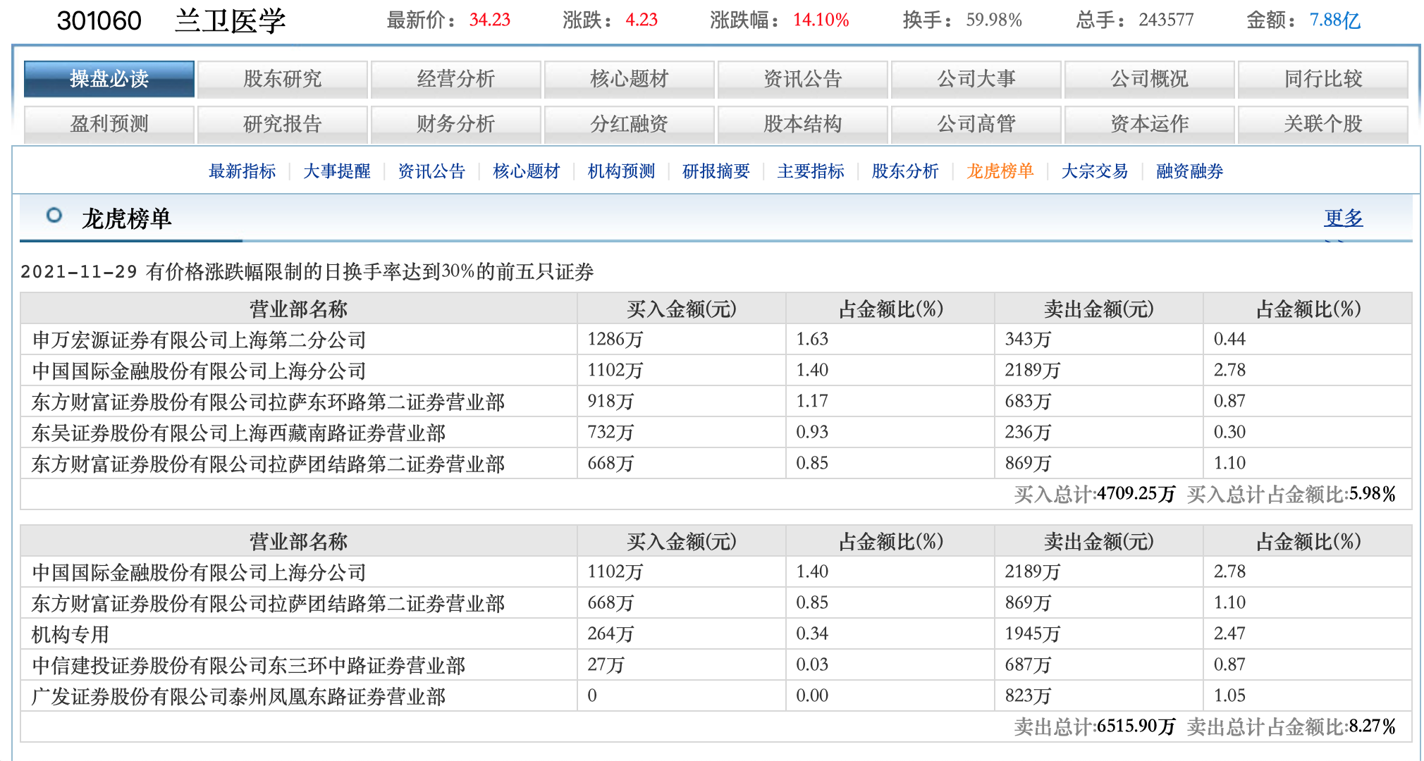This screenshot has height=761, width=1424.
Task: Jump to 大事提醒 section link
Action: pyautogui.click(x=336, y=171)
